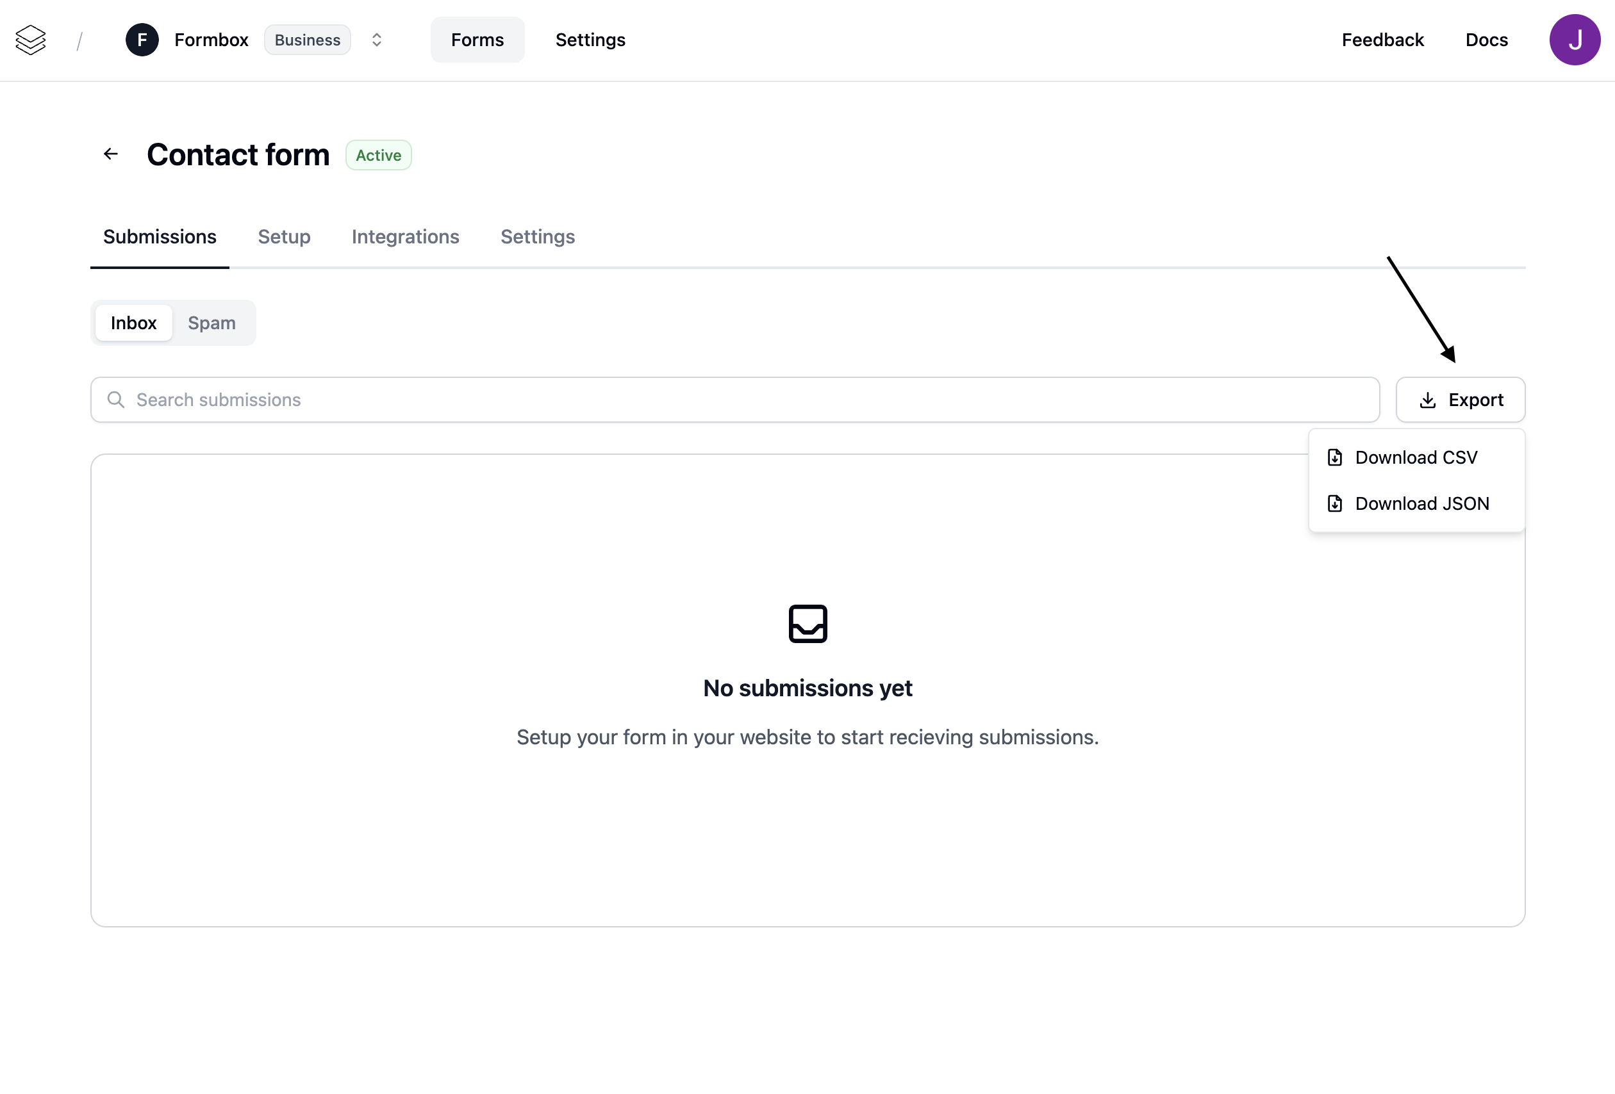Click the download icon on Export button
The height and width of the screenshot is (1094, 1615).
pos(1427,400)
